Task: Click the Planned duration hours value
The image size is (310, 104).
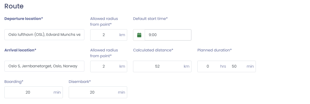Action: tap(208, 66)
